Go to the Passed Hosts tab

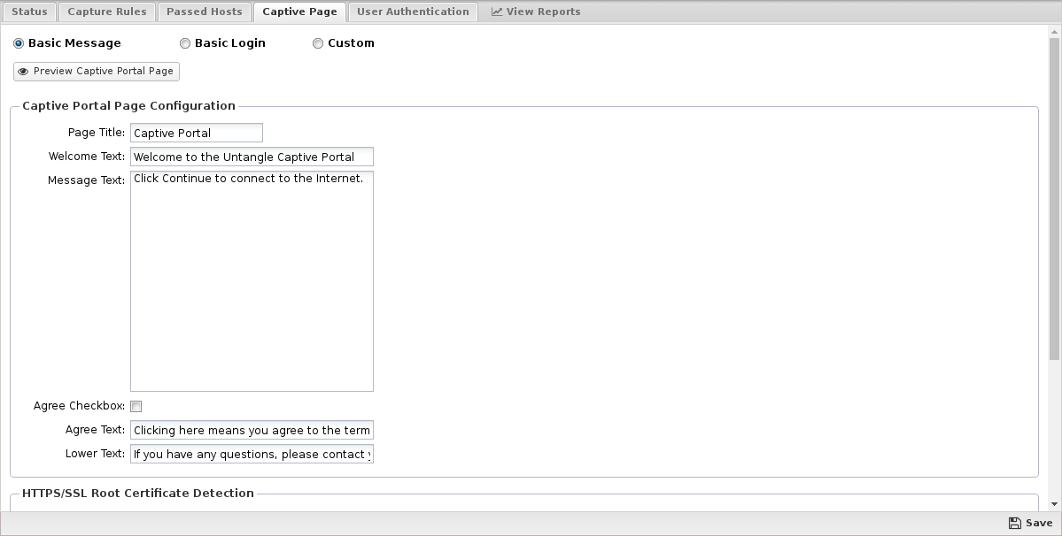pos(204,12)
